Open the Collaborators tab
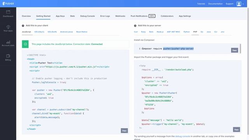The height and width of the screenshot is (140, 249). pyautogui.click(x=167, y=16)
